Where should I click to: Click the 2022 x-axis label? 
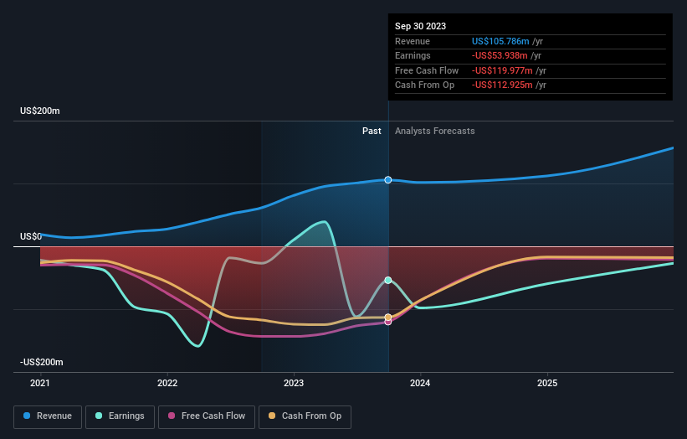click(167, 384)
